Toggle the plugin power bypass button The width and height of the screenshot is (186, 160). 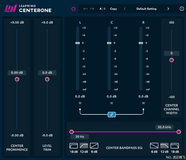73,9
